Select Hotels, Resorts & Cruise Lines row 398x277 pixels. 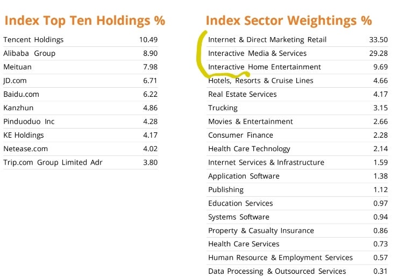tap(261, 81)
